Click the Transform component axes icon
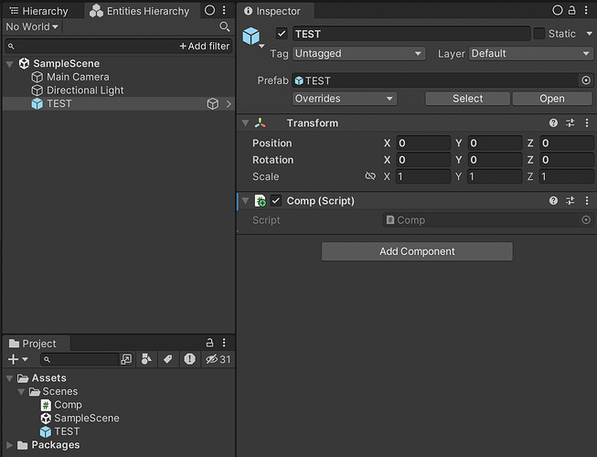597x457 pixels. click(x=261, y=122)
